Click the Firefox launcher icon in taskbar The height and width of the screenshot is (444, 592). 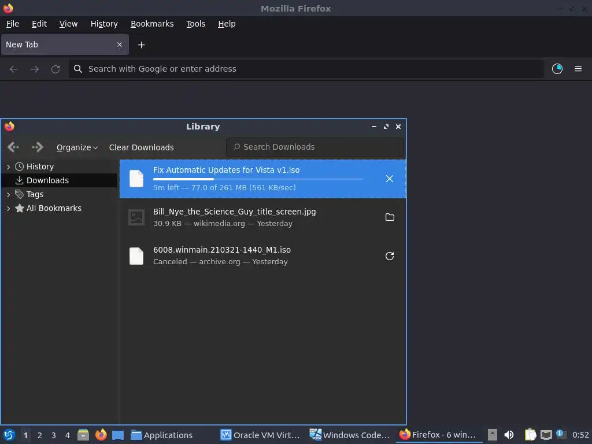[x=101, y=435]
